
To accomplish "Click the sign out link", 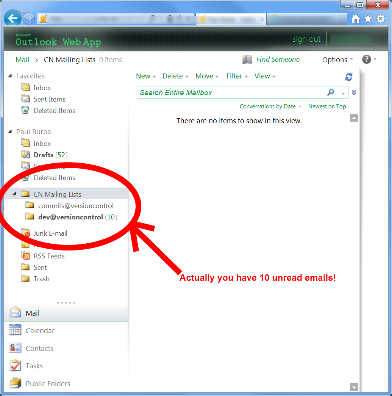I will click(x=306, y=39).
